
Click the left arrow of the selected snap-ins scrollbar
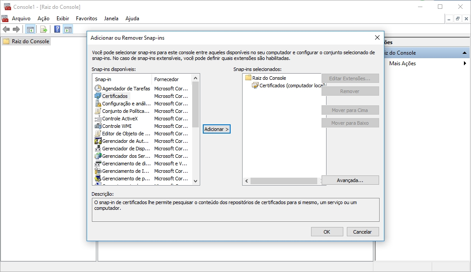pyautogui.click(x=247, y=181)
